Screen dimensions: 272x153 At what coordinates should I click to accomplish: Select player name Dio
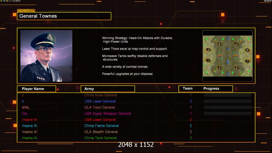25,113
